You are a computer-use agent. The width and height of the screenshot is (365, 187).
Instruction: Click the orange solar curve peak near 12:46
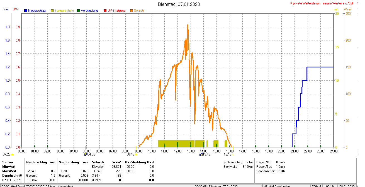(x=188, y=25)
